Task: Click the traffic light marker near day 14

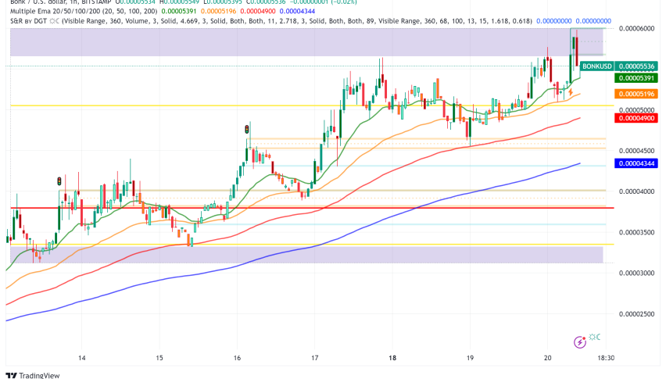Action: pos(59,181)
